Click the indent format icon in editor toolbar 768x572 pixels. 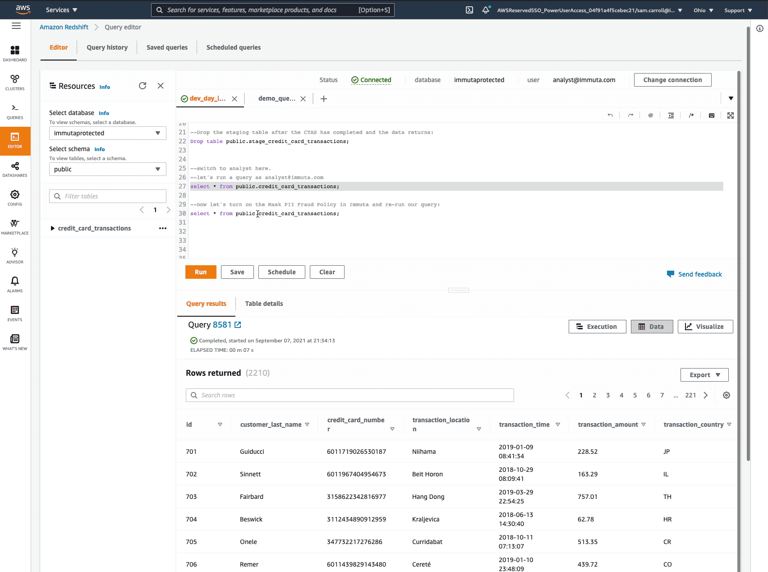[x=671, y=115]
